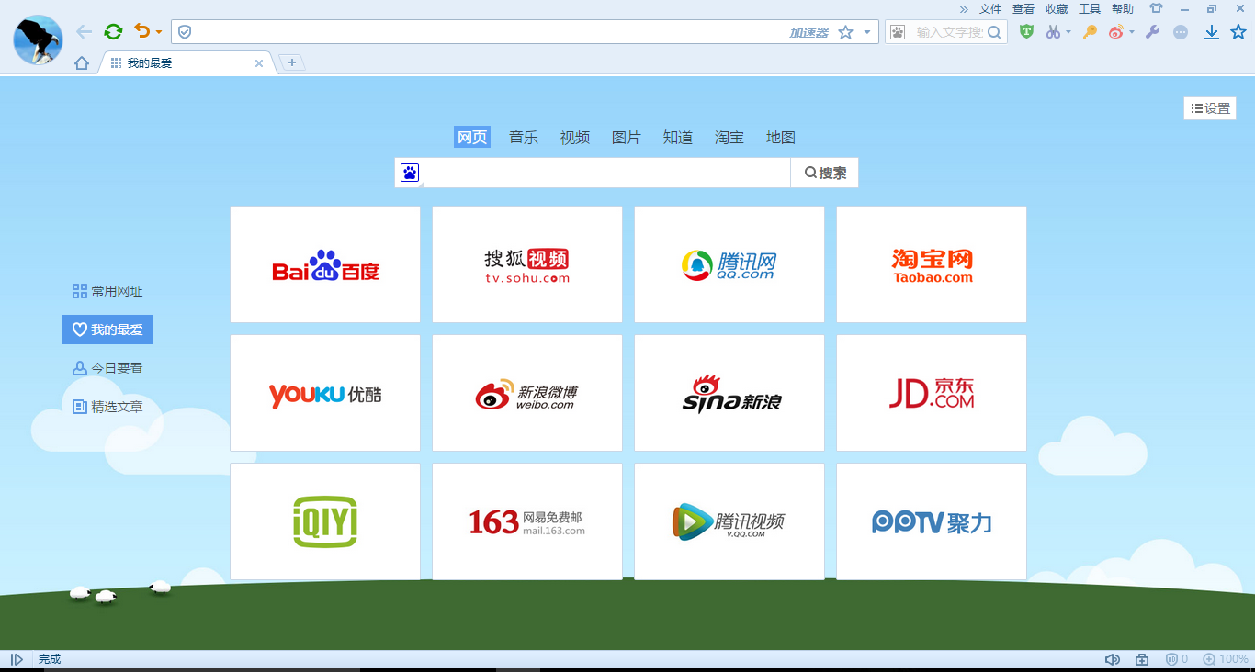This screenshot has width=1255, height=672.
Task: Click the 搜索 search button
Action: point(825,173)
